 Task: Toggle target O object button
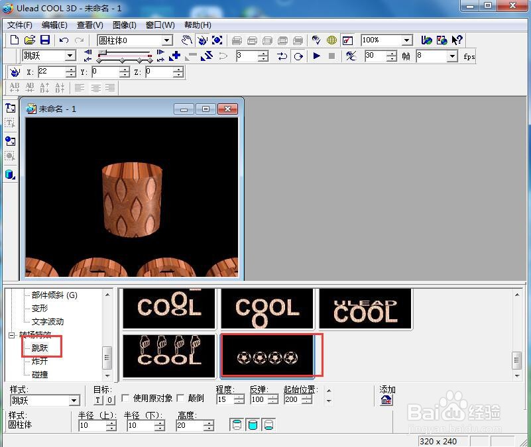(x=110, y=400)
